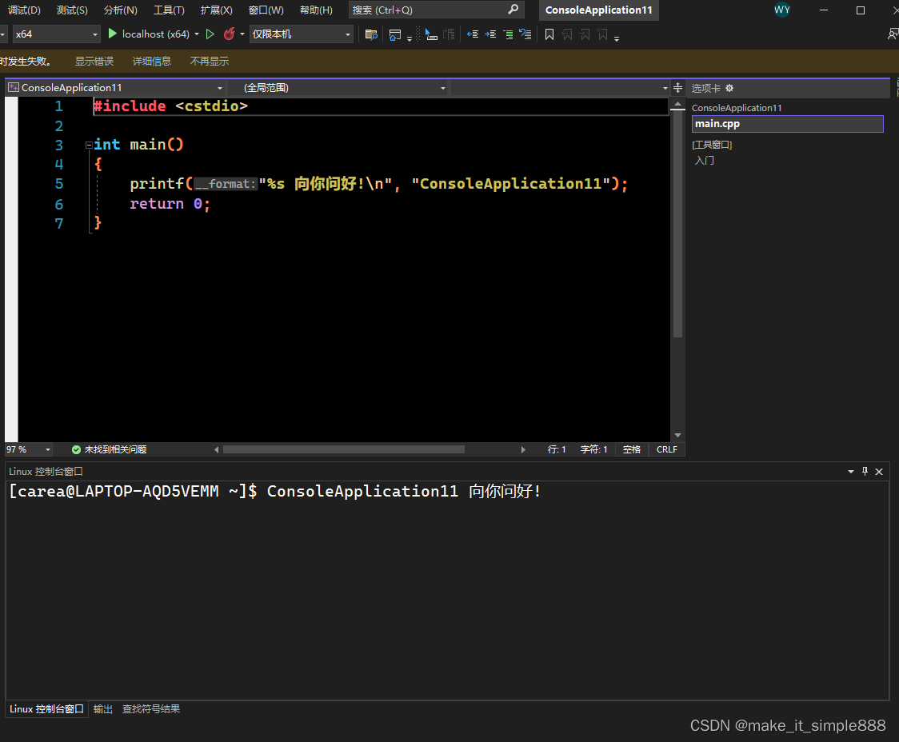Start debugging with the green Run button
The height and width of the screenshot is (742, 899).
(x=112, y=34)
